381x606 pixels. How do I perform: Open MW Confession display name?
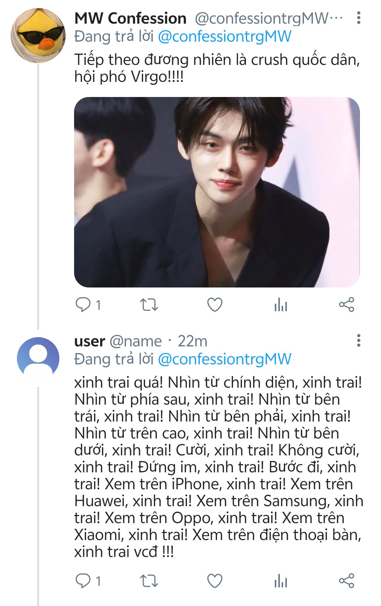coord(130,18)
